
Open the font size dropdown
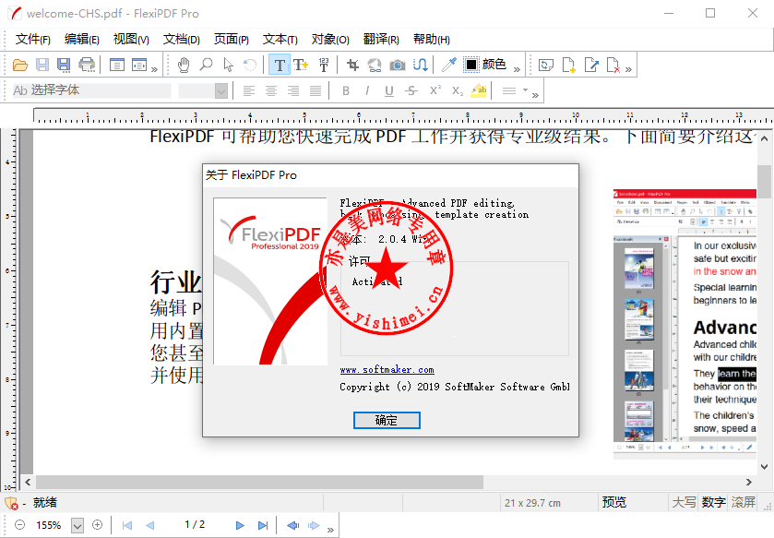[x=221, y=90]
